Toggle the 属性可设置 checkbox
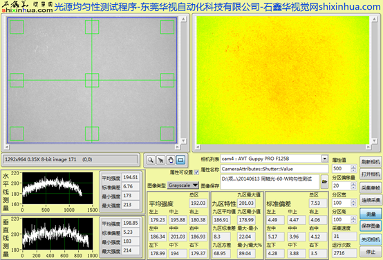 (x=196, y=172)
